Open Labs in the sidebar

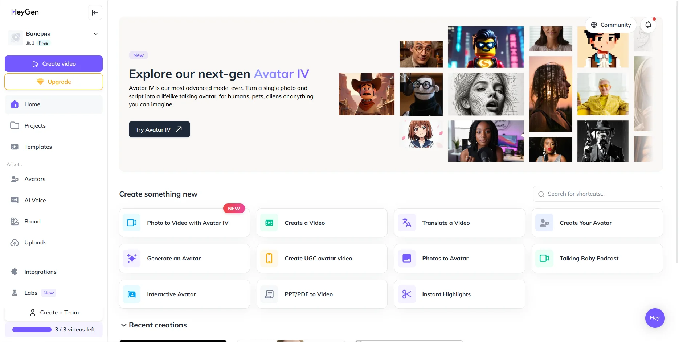coord(54,293)
